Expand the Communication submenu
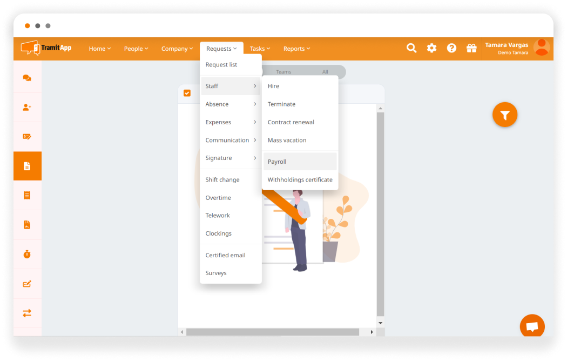This screenshot has width=567, height=361. [231, 140]
